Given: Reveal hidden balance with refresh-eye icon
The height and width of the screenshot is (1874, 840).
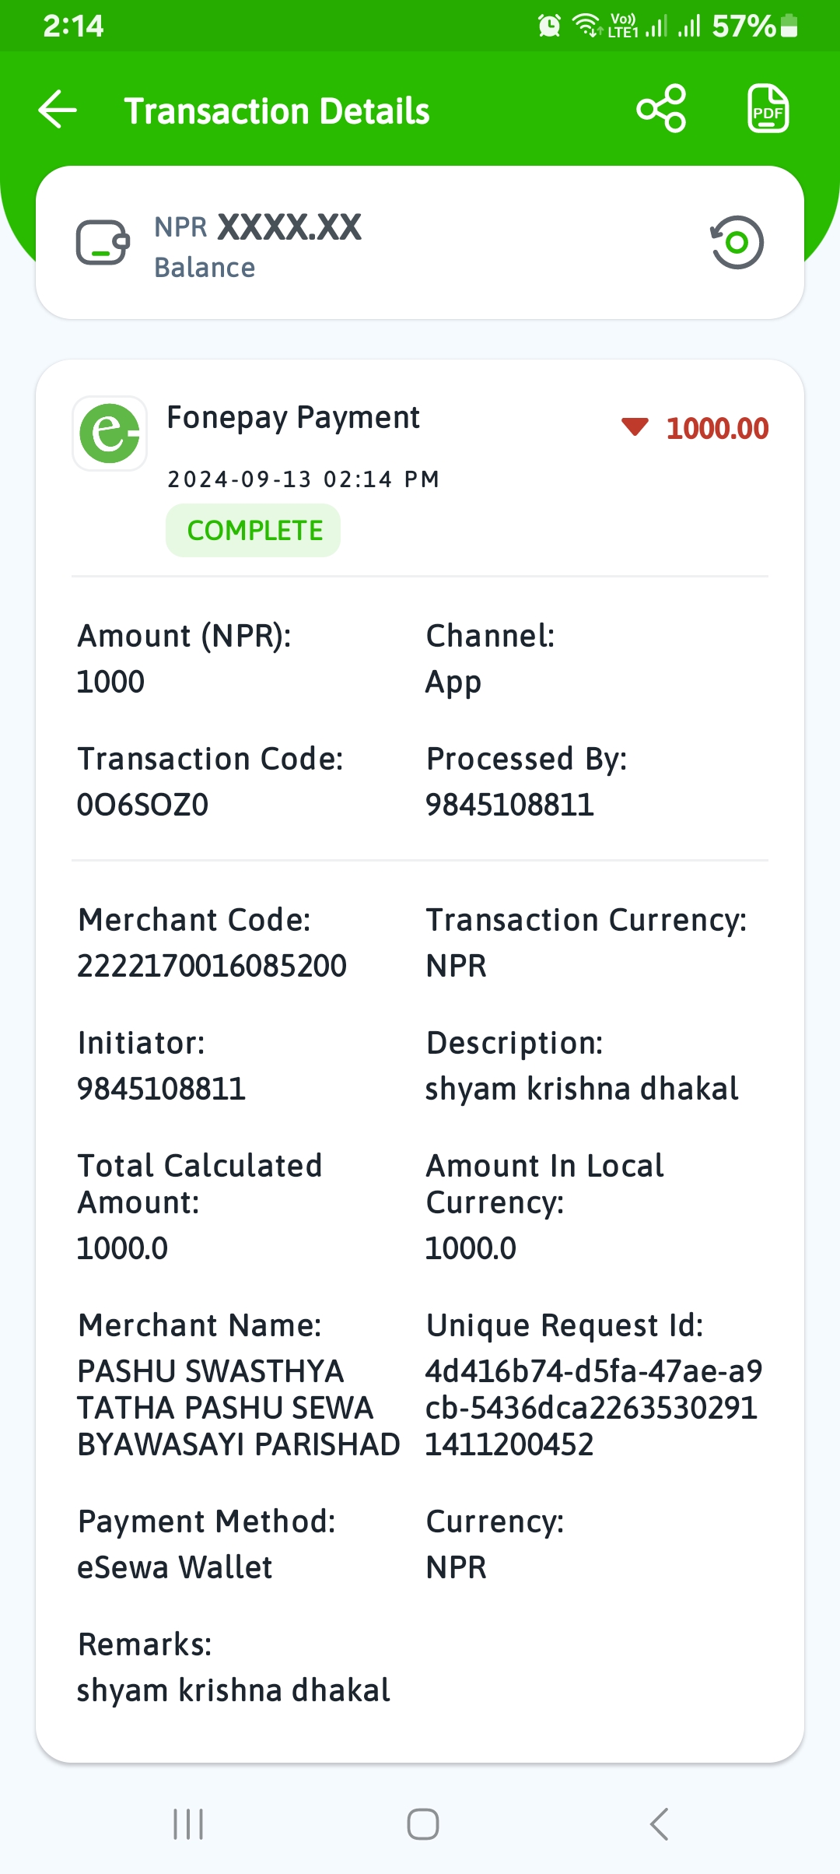Looking at the screenshot, I should pyautogui.click(x=737, y=243).
